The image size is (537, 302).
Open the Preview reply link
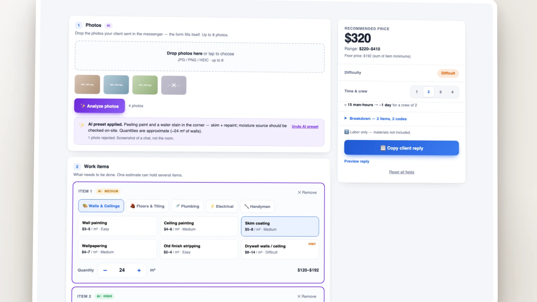tap(357, 161)
